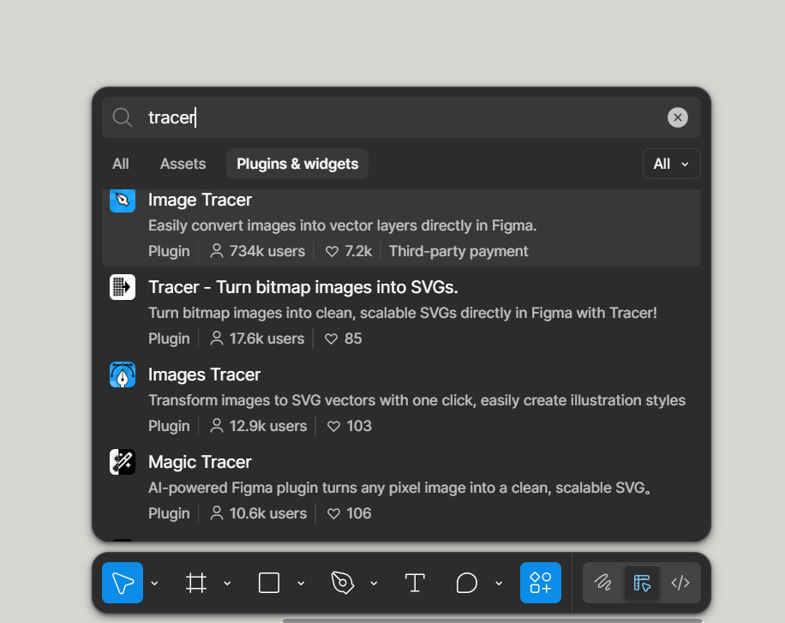Expand the shape tools chevron
785x623 pixels.
pos(301,583)
